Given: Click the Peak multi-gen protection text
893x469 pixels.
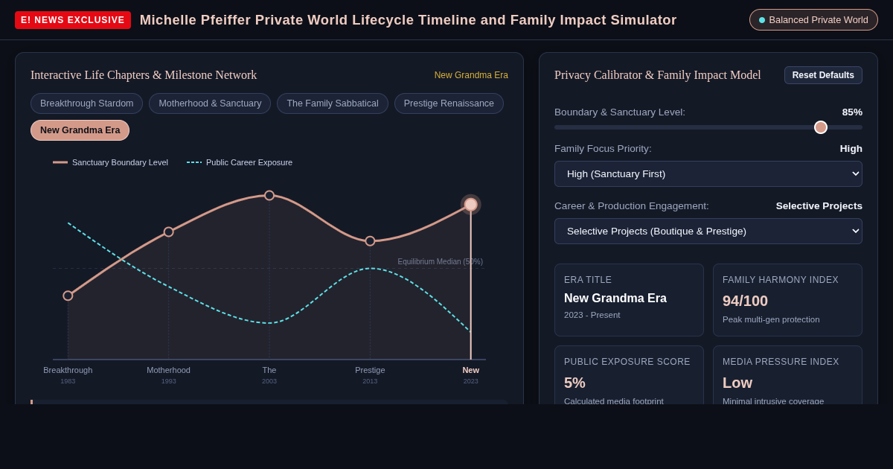Looking at the screenshot, I should coord(771,319).
